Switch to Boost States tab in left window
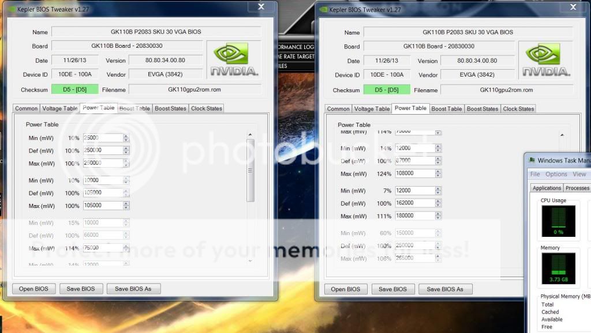This screenshot has height=333, width=591. coord(170,108)
